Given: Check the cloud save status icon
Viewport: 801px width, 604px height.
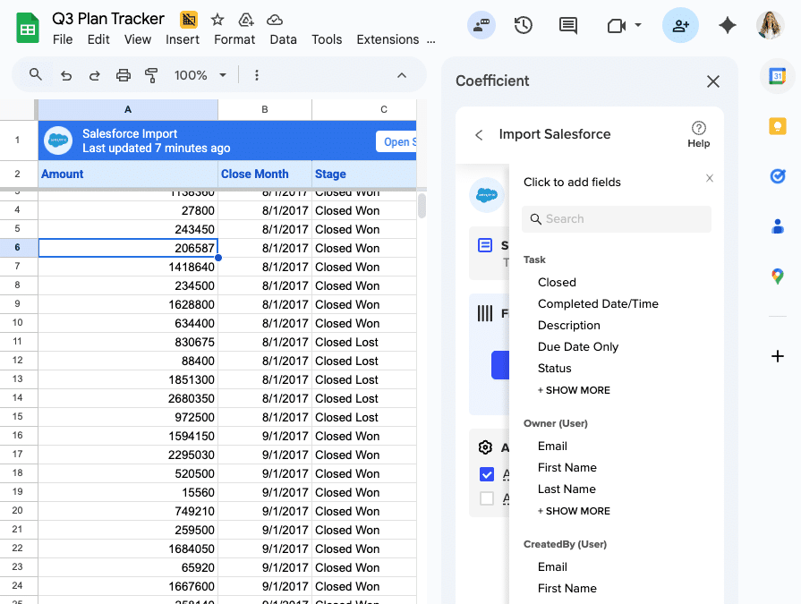Looking at the screenshot, I should (275, 20).
